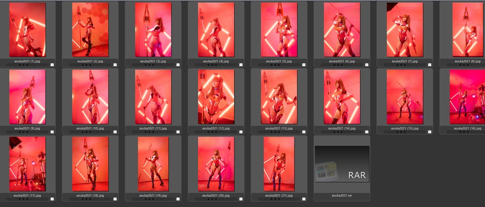Select the asuka2021 (17).jpg thumbnail image
The image size is (485, 207).
[27, 164]
